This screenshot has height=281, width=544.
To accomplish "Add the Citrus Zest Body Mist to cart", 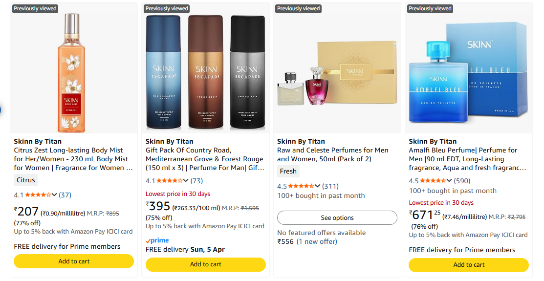I will point(74,261).
